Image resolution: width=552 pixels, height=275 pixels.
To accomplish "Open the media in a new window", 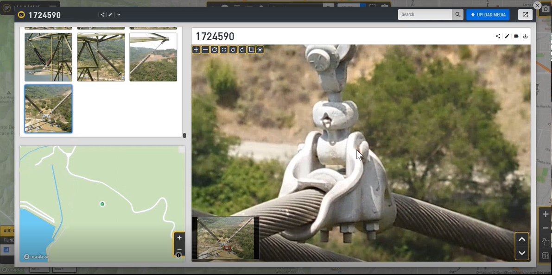I will (525, 14).
